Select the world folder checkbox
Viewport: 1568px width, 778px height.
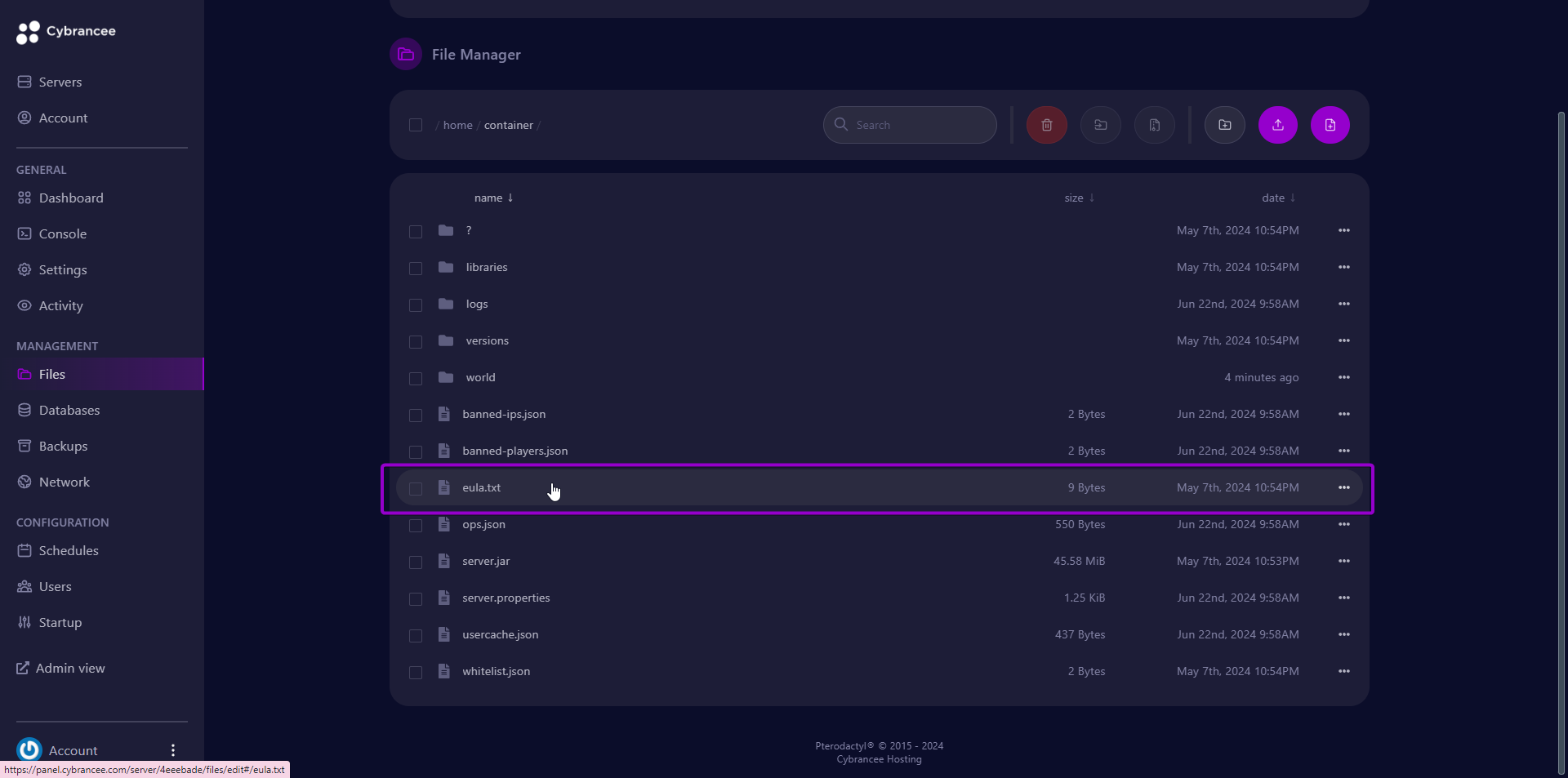tap(416, 378)
